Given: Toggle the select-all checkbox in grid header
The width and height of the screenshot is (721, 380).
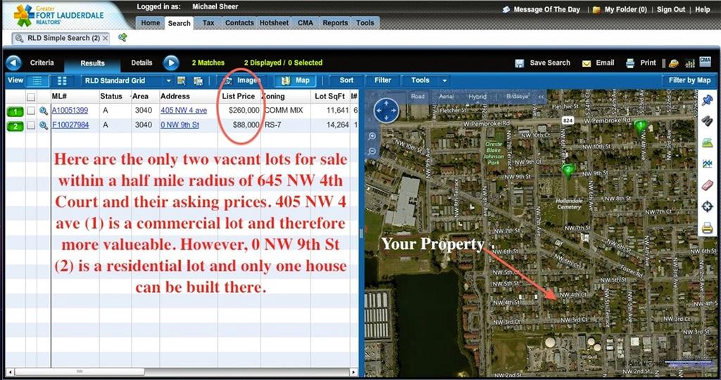Looking at the screenshot, I should pos(31,96).
